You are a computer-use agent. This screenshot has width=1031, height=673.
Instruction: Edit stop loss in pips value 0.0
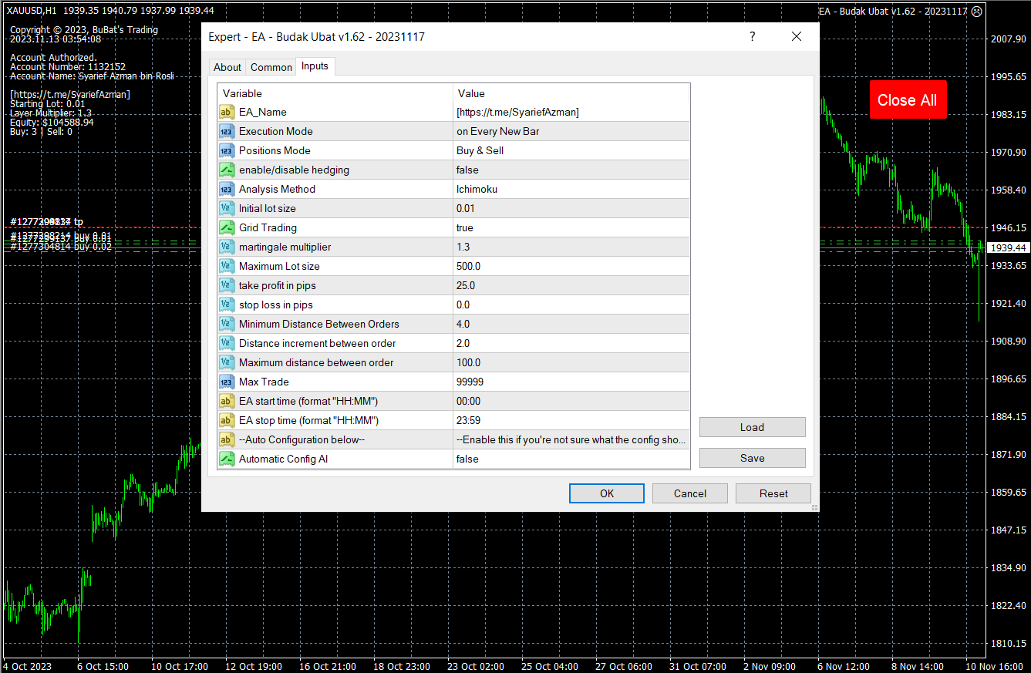(571, 305)
